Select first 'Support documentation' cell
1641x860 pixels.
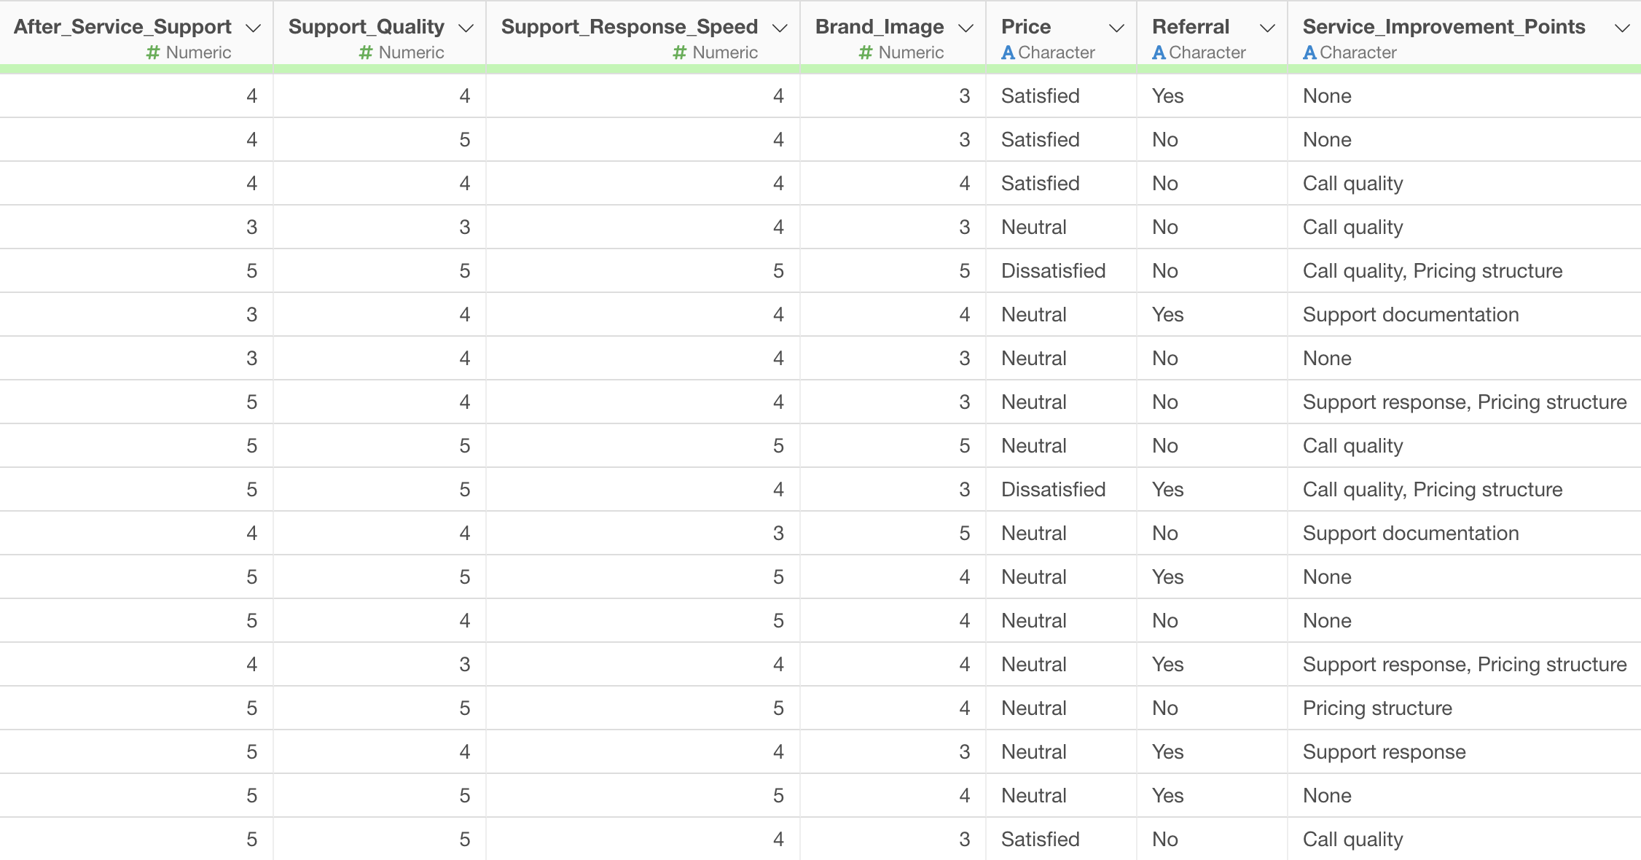[1410, 315]
